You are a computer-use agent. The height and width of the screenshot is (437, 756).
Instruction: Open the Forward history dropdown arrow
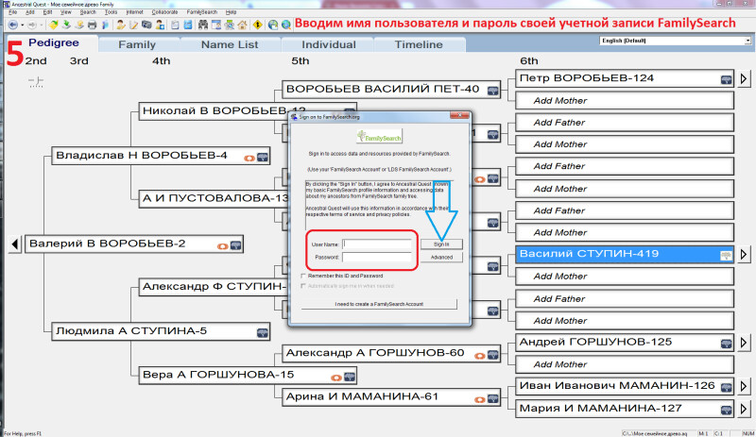click(x=41, y=25)
